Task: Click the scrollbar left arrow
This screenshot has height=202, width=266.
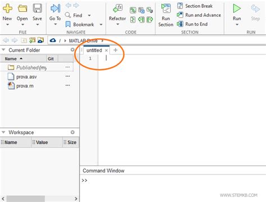Action: 3,199
